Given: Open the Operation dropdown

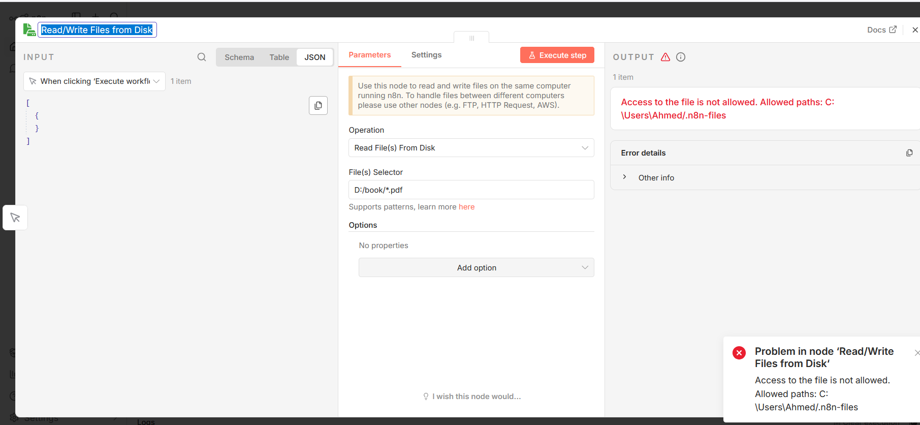Looking at the screenshot, I should 471,148.
